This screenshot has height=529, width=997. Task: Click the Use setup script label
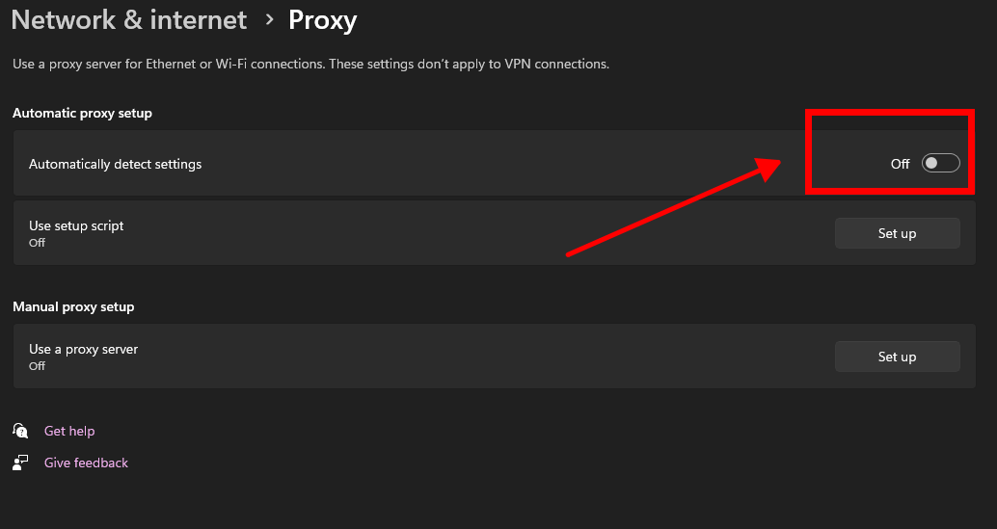[76, 225]
